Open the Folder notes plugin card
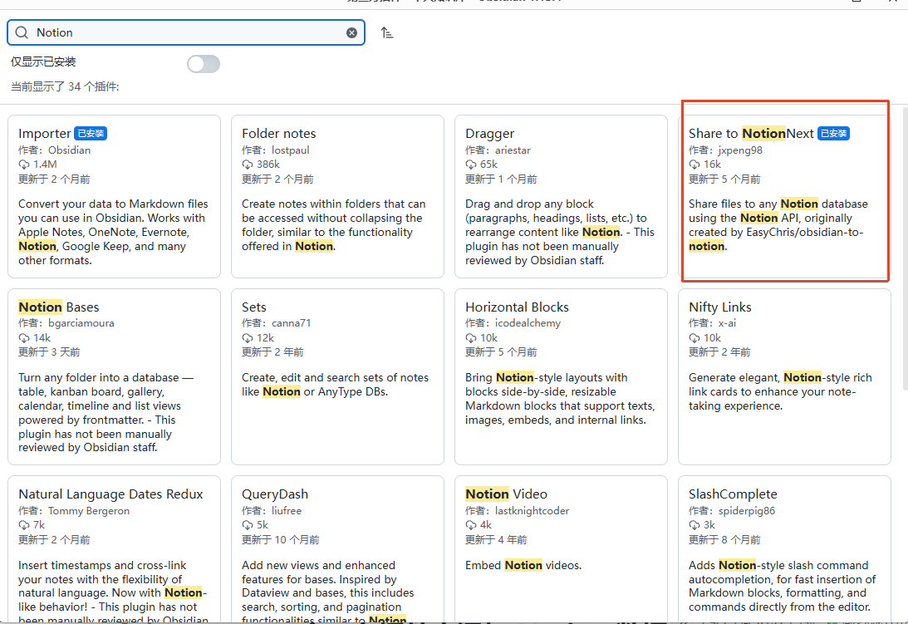The image size is (908, 624). tap(337, 196)
